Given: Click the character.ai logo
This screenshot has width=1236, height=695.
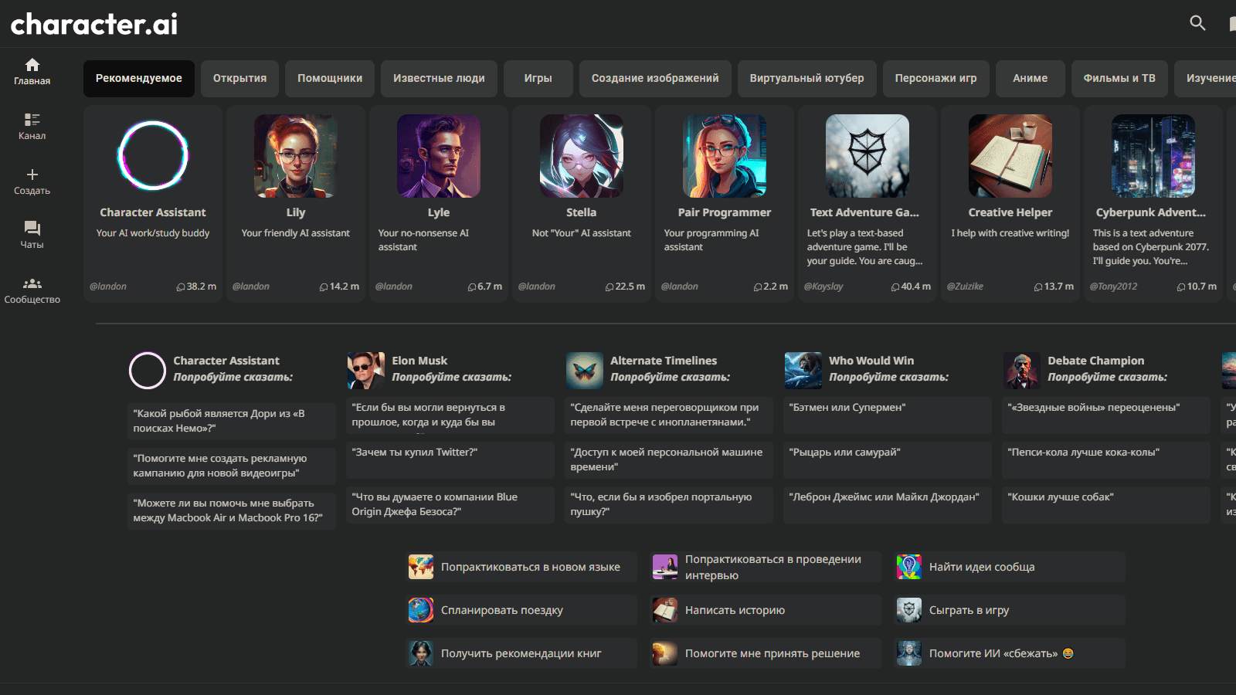Looking at the screenshot, I should 94,24.
